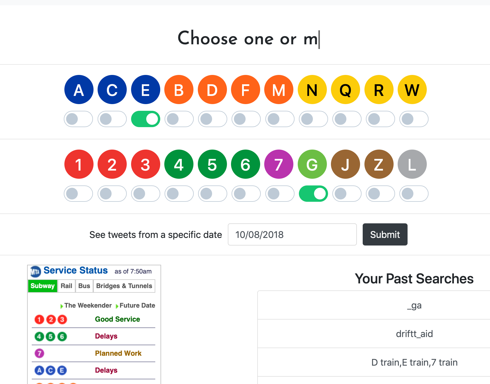Click the yellow Q train icon
The height and width of the screenshot is (384, 490).
346,90
